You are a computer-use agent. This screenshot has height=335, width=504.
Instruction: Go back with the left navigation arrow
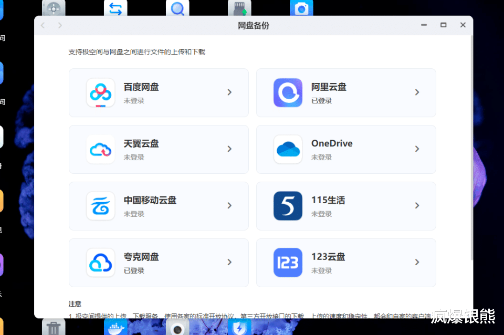(43, 25)
